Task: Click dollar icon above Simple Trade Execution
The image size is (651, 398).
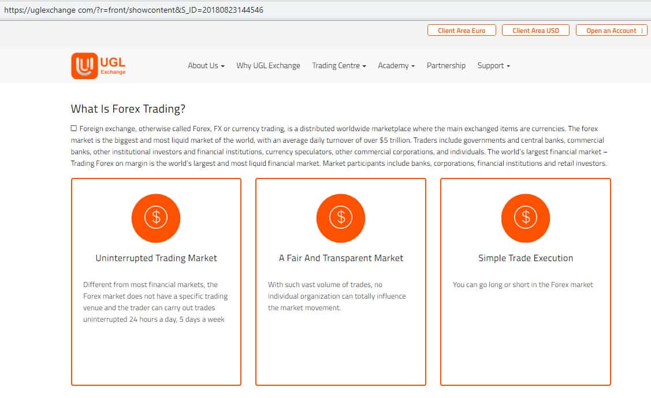Action: (x=526, y=218)
